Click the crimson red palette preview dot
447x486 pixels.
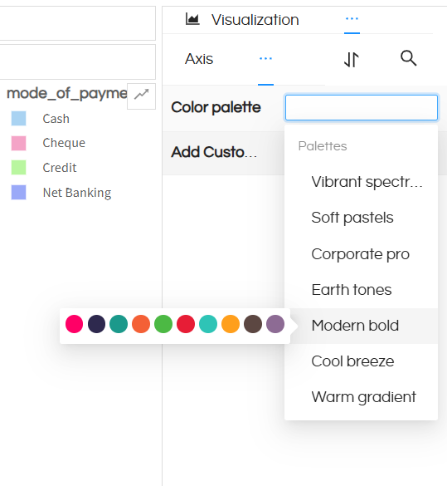[186, 324]
